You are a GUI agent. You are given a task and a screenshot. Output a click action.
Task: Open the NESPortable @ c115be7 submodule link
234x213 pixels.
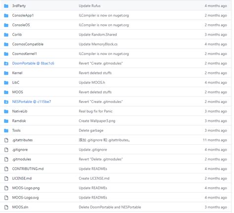point(32,102)
